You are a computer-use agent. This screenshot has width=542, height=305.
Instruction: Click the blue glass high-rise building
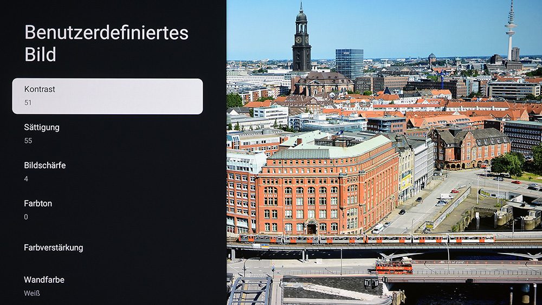[349, 63]
